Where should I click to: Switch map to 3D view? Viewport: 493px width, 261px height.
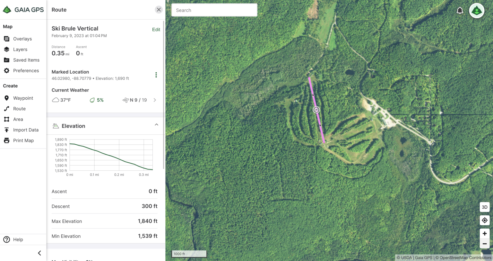tap(485, 207)
